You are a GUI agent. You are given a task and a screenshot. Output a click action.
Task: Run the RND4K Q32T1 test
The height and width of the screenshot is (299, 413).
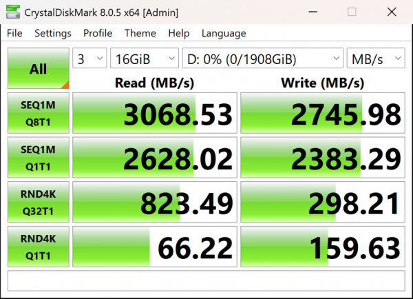39,202
